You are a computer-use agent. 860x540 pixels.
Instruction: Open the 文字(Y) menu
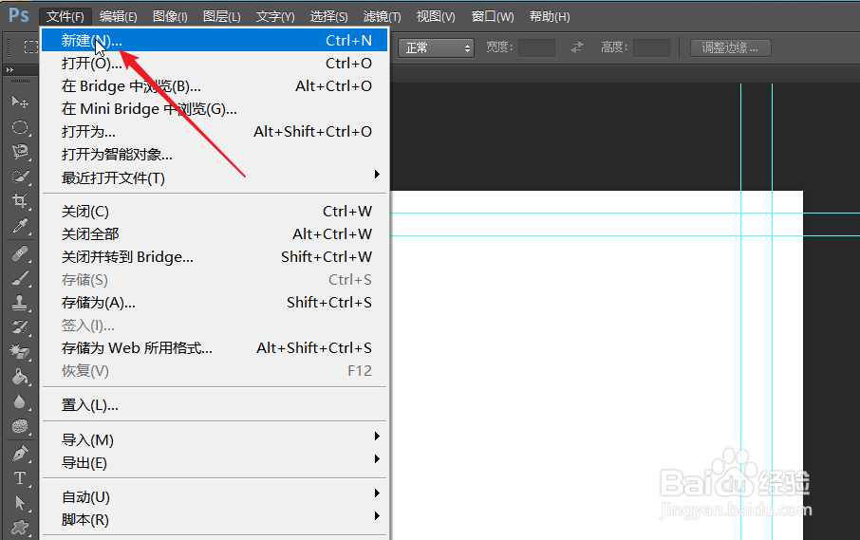click(275, 16)
